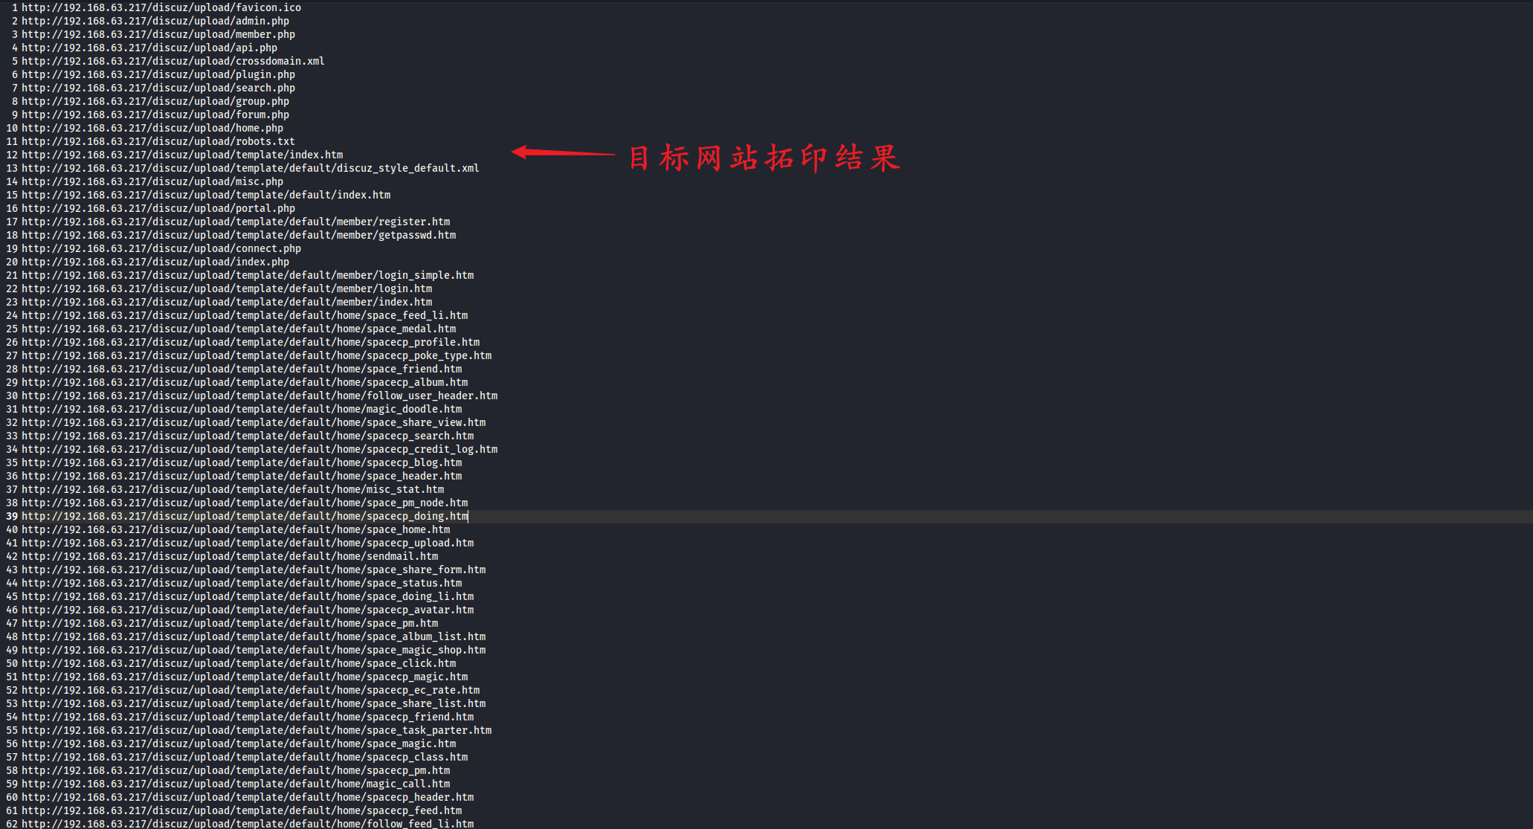Click the member/register.htm URL
Viewport: 1533px width, 829px height.
236,222
